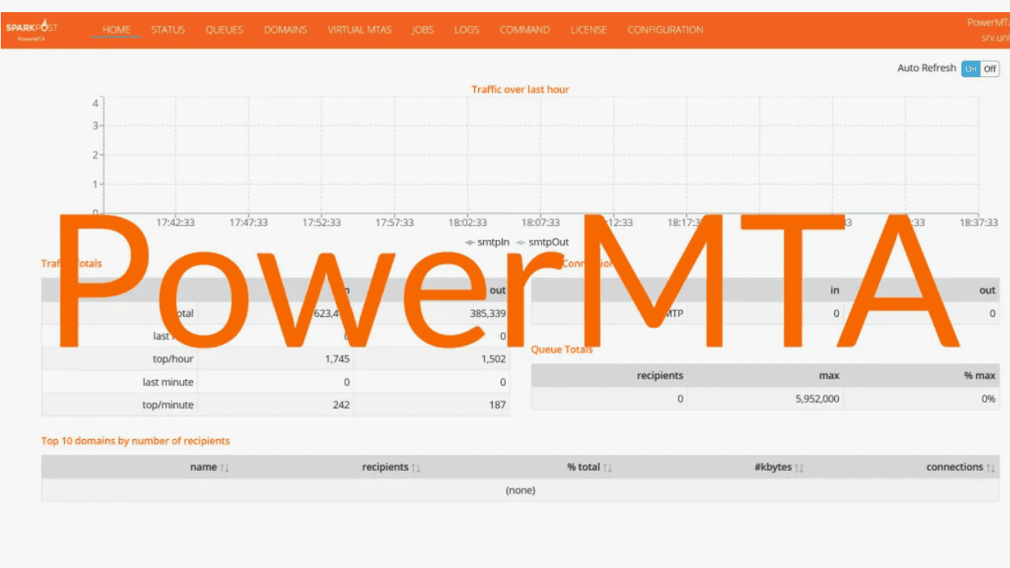
Task: Select the JOBS menu item
Action: (422, 30)
